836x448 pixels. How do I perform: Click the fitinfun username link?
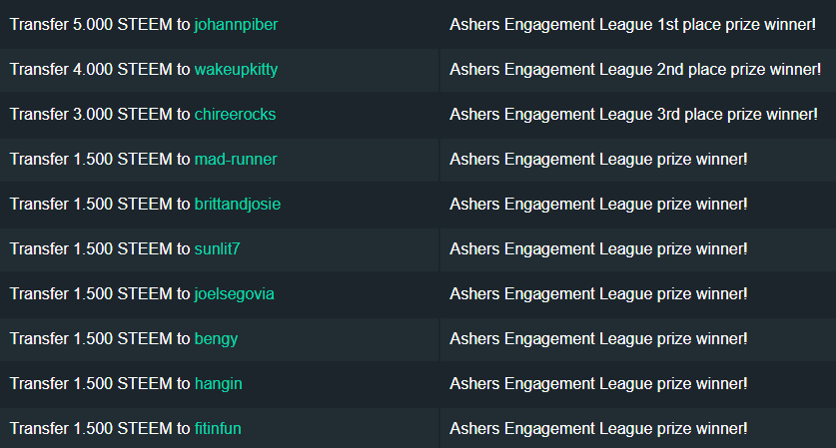click(x=218, y=428)
